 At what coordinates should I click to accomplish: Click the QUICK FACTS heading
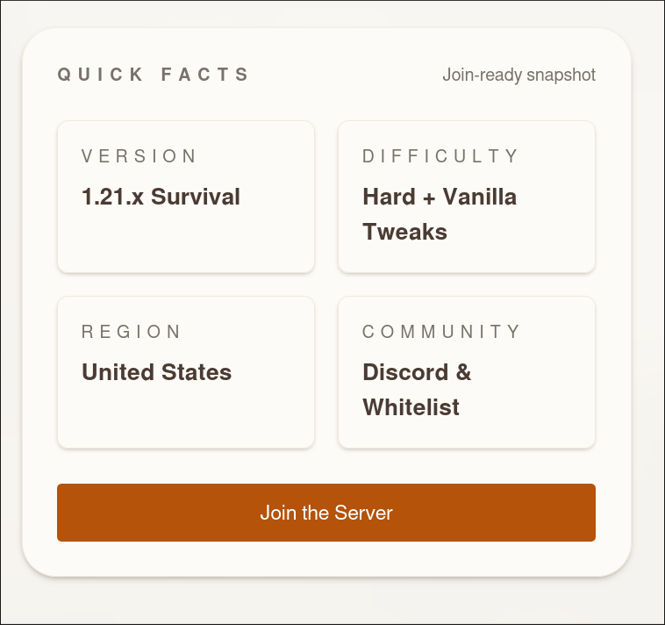click(154, 75)
